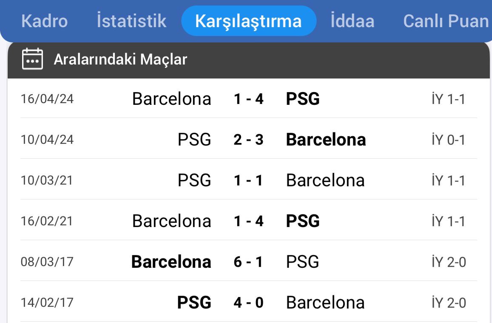Screen dimensions: 492x323
Task: Click the İY 0-1 halftime score
Action: coord(448,140)
